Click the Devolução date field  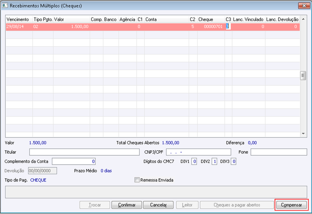pos(43,171)
